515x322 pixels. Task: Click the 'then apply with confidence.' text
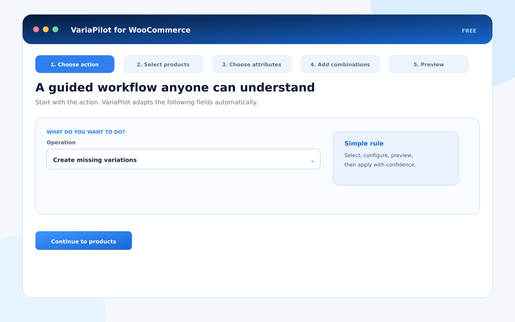pos(380,165)
